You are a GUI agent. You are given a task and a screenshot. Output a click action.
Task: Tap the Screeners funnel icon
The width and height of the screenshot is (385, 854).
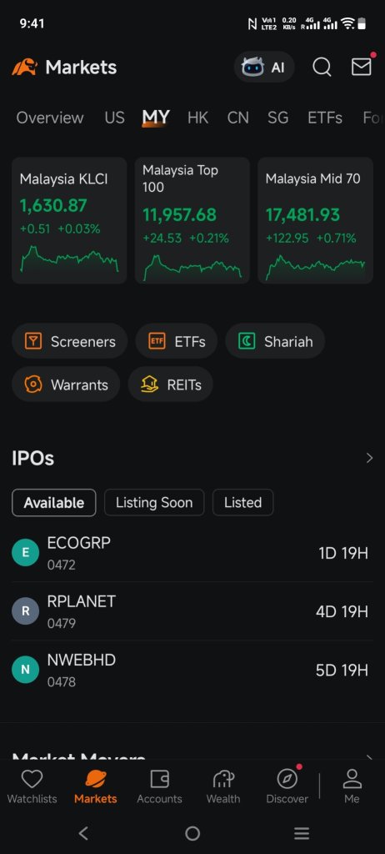[x=33, y=341]
